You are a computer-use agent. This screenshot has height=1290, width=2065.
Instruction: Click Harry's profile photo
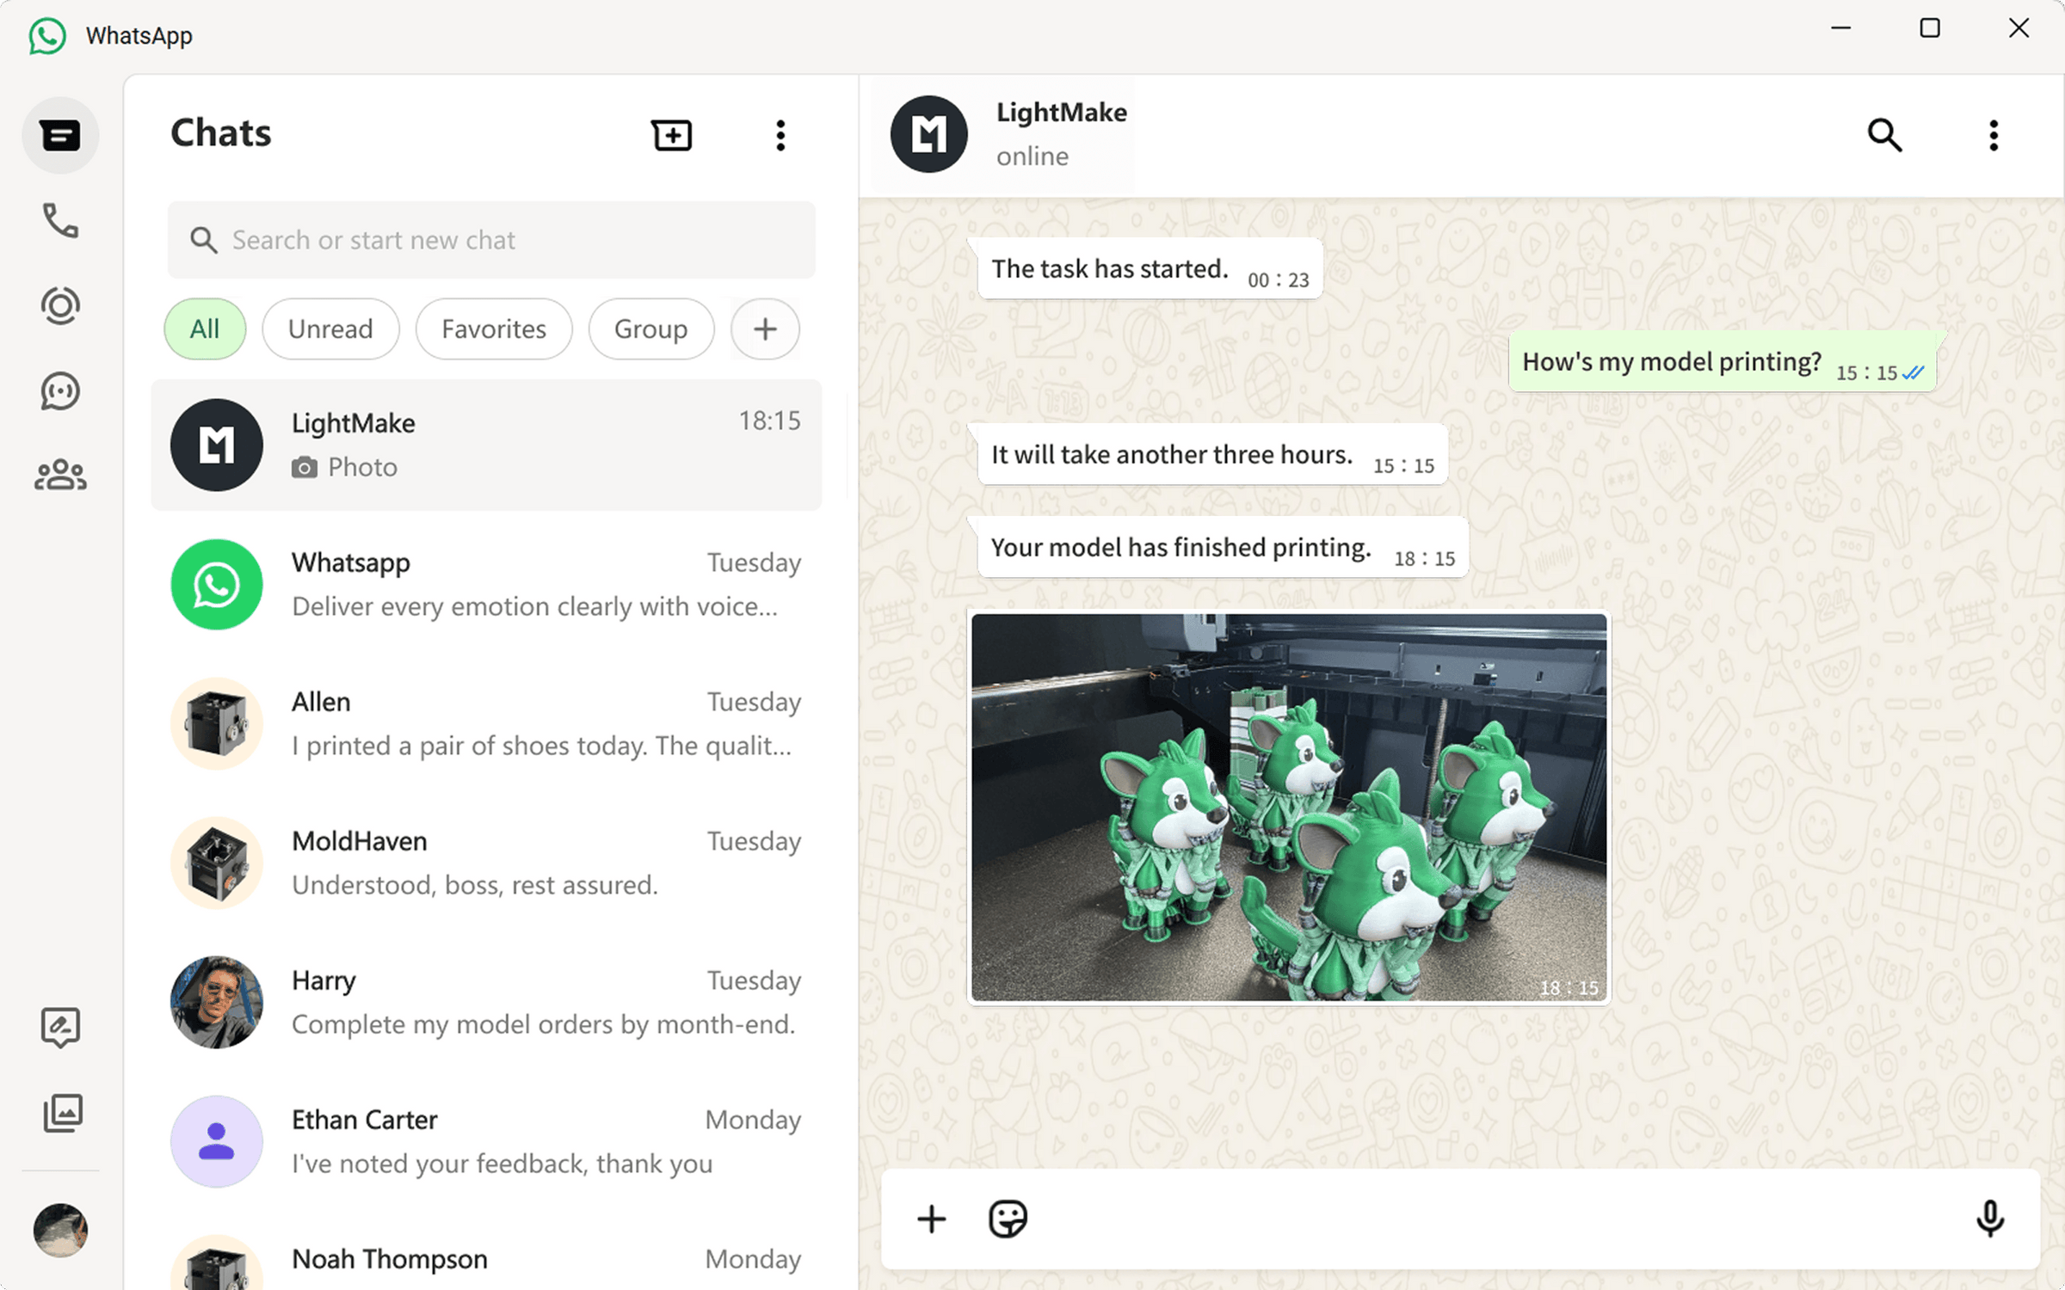pyautogui.click(x=217, y=1002)
